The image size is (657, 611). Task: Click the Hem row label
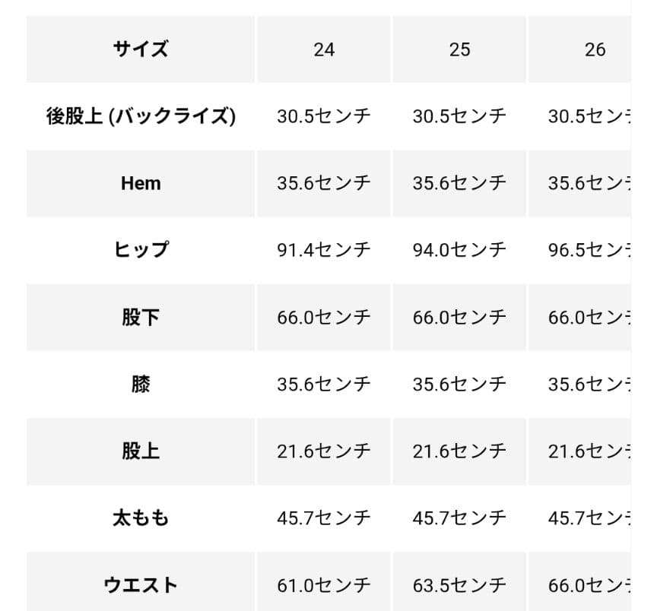141,183
